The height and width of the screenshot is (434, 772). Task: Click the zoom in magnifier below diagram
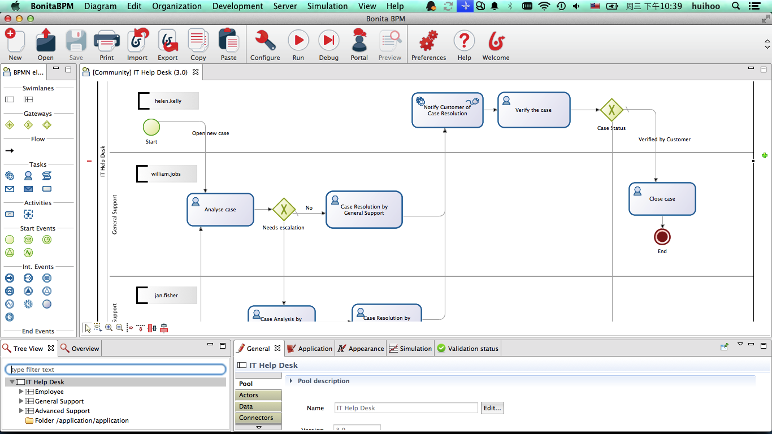109,328
